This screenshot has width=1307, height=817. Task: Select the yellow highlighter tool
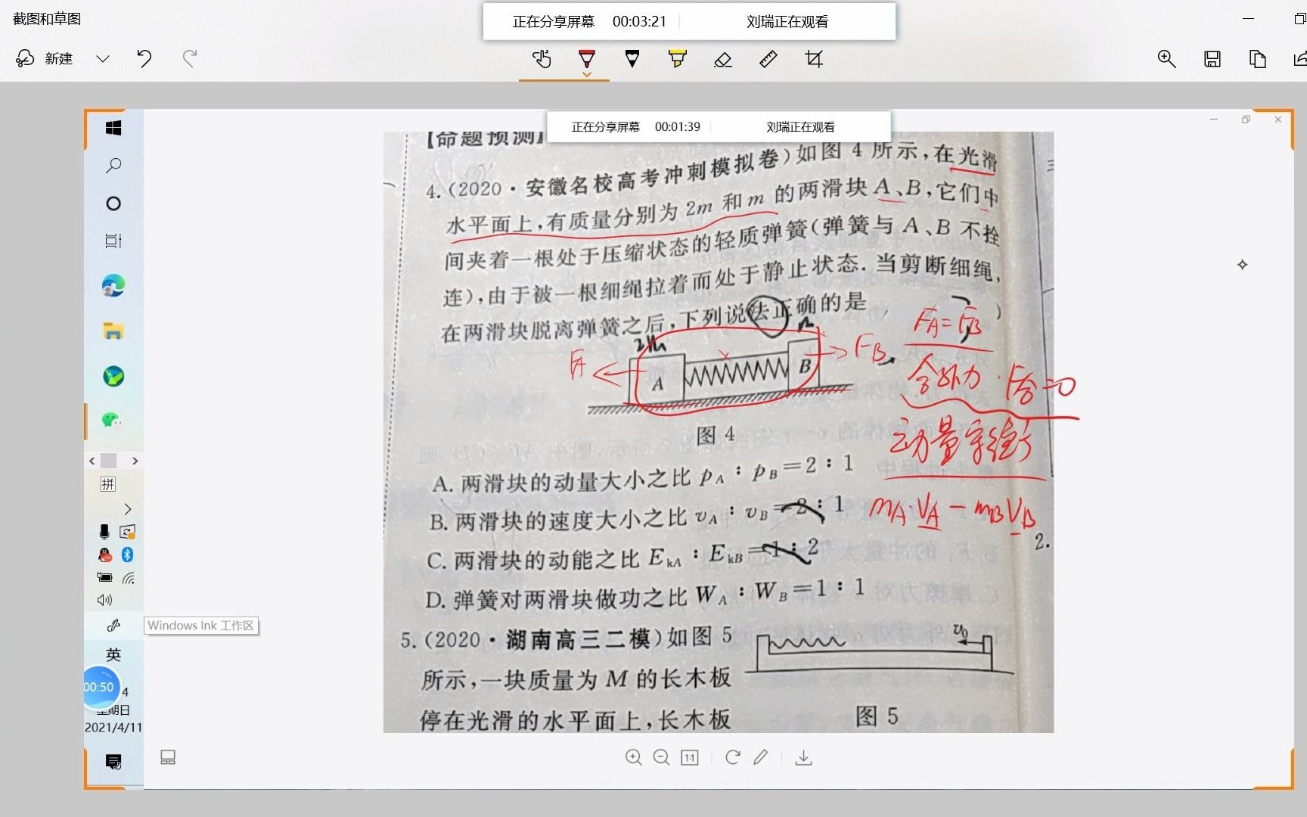(677, 59)
